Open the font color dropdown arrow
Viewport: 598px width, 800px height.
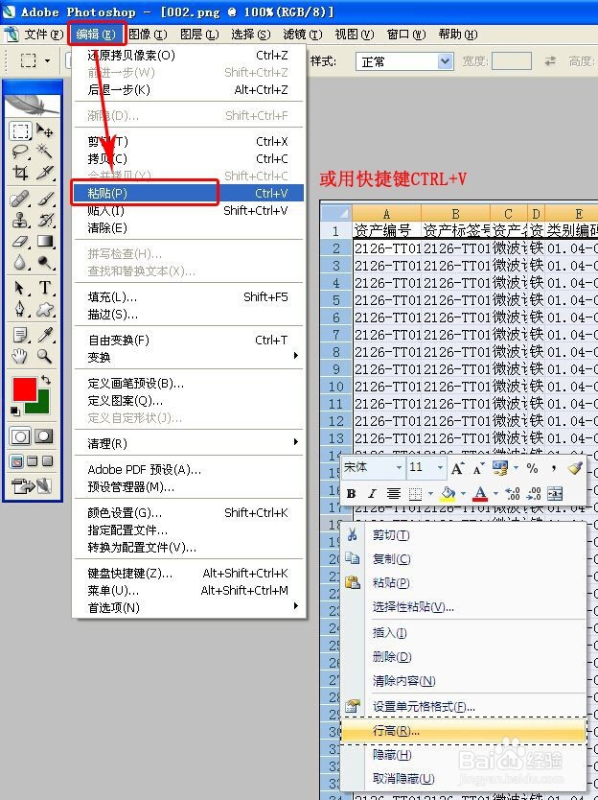tap(495, 493)
